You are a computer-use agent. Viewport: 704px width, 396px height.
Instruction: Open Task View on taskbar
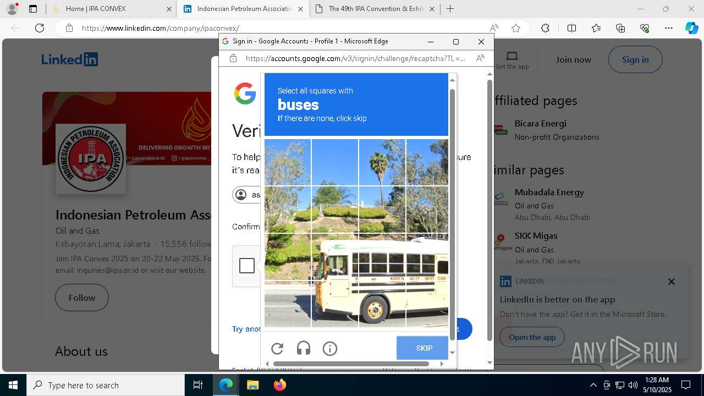[x=198, y=385]
